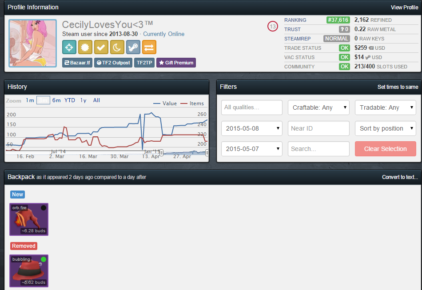Click the Currently Online status link
This screenshot has width=422, height=290.
pos(163,34)
